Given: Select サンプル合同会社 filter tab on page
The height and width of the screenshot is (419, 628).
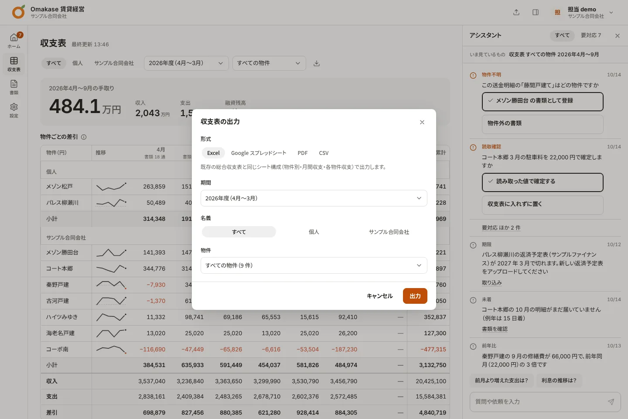Looking at the screenshot, I should click(x=114, y=63).
